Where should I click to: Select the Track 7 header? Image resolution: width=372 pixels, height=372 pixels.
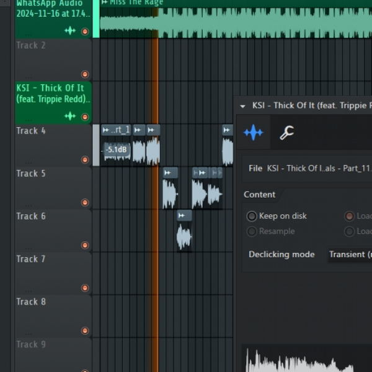pos(53,273)
